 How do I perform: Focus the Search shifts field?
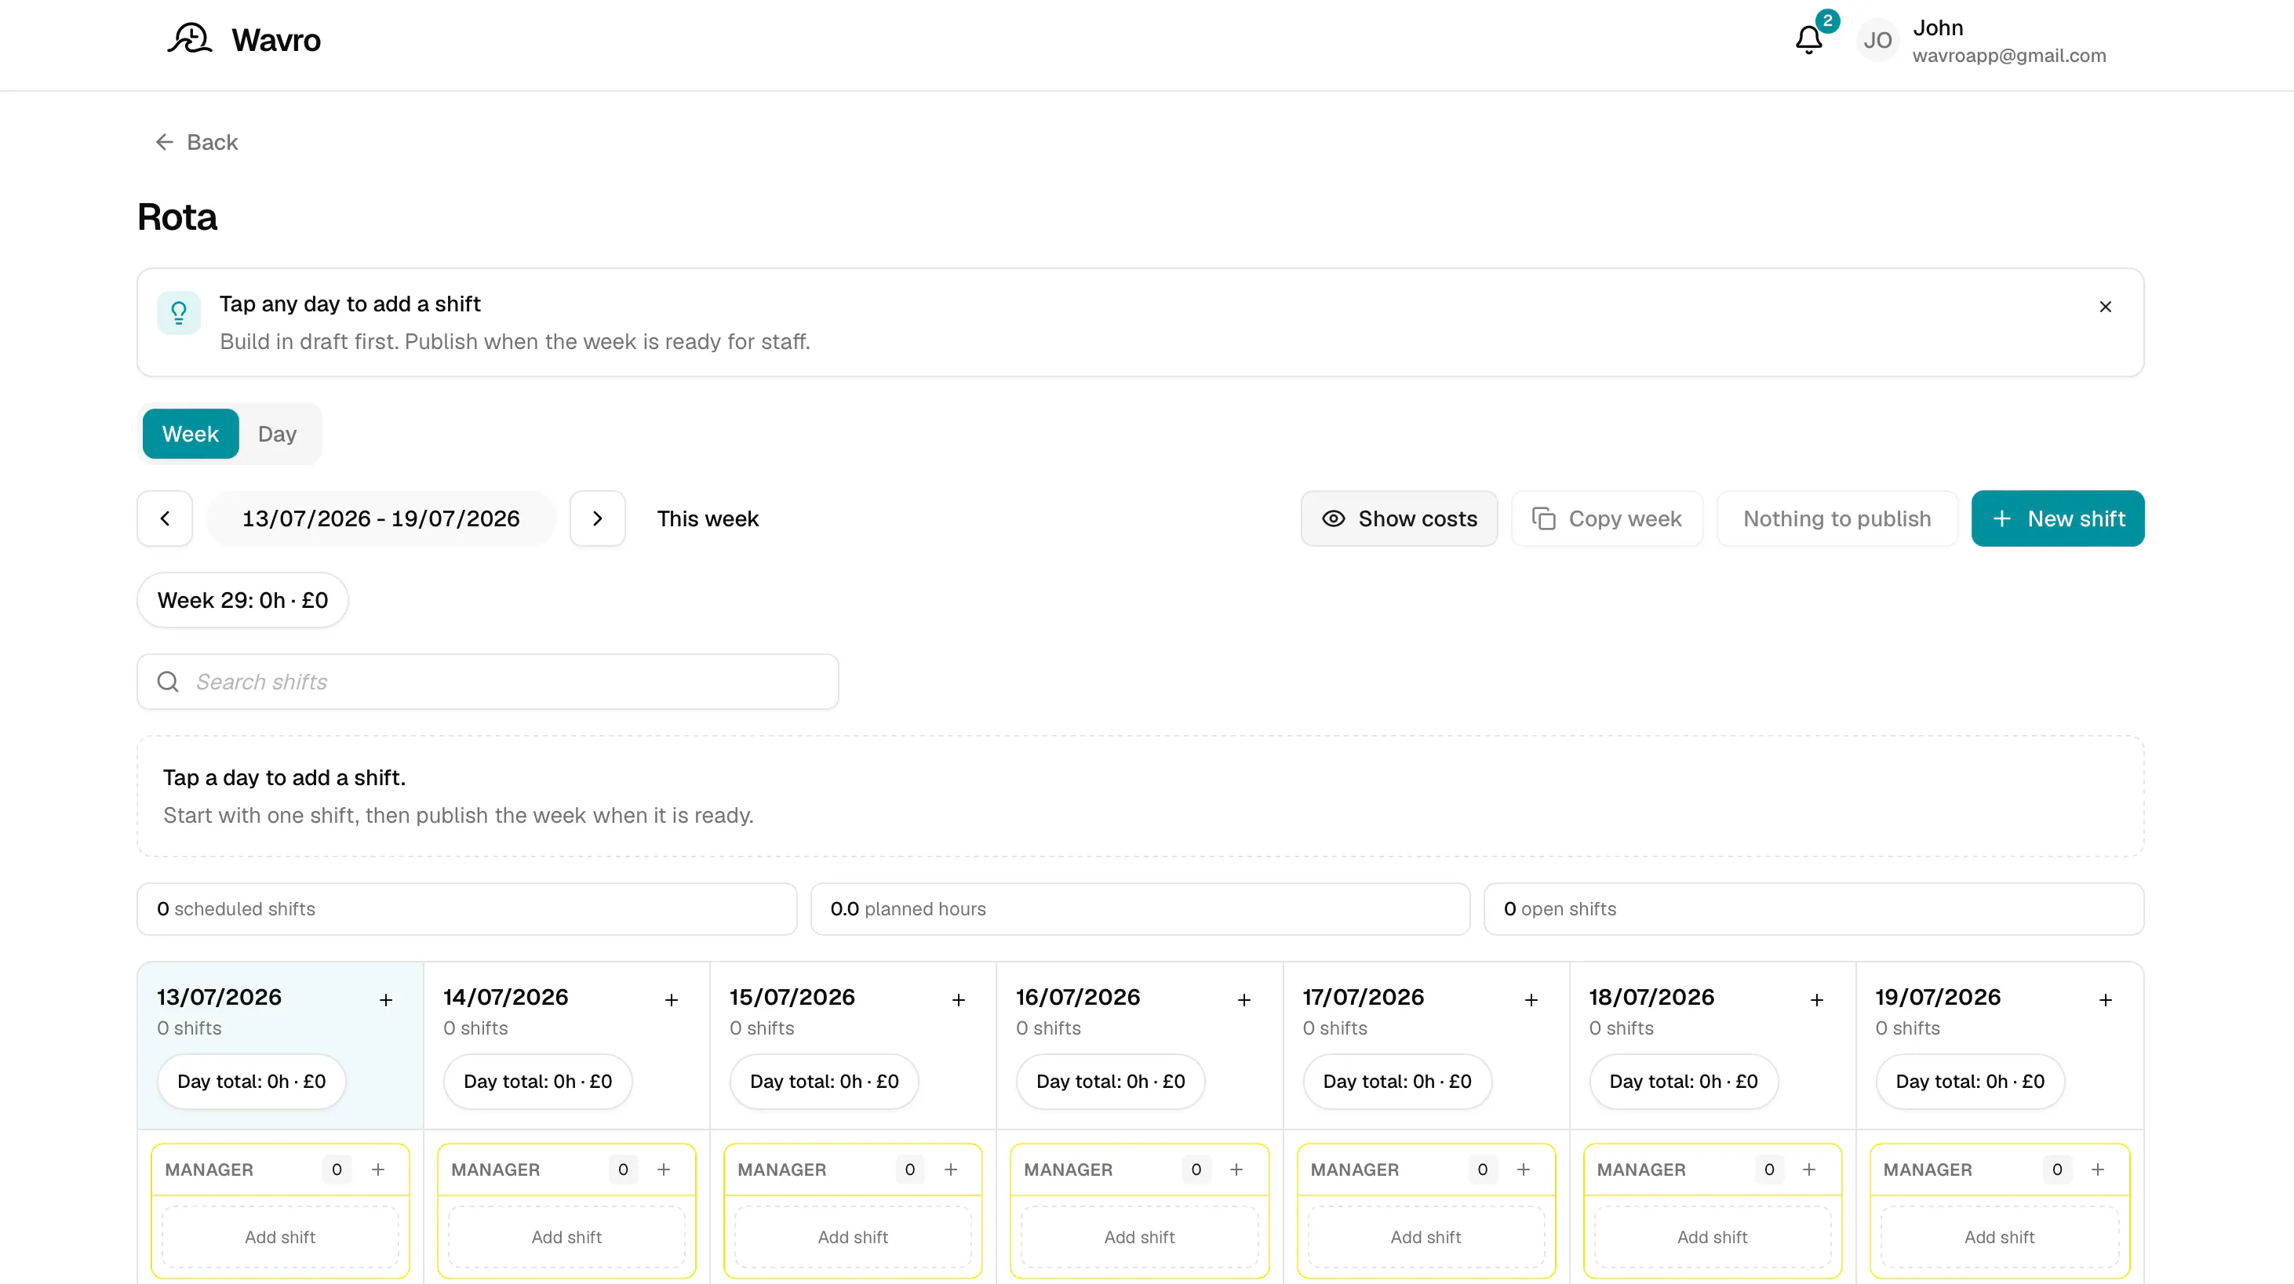click(488, 681)
